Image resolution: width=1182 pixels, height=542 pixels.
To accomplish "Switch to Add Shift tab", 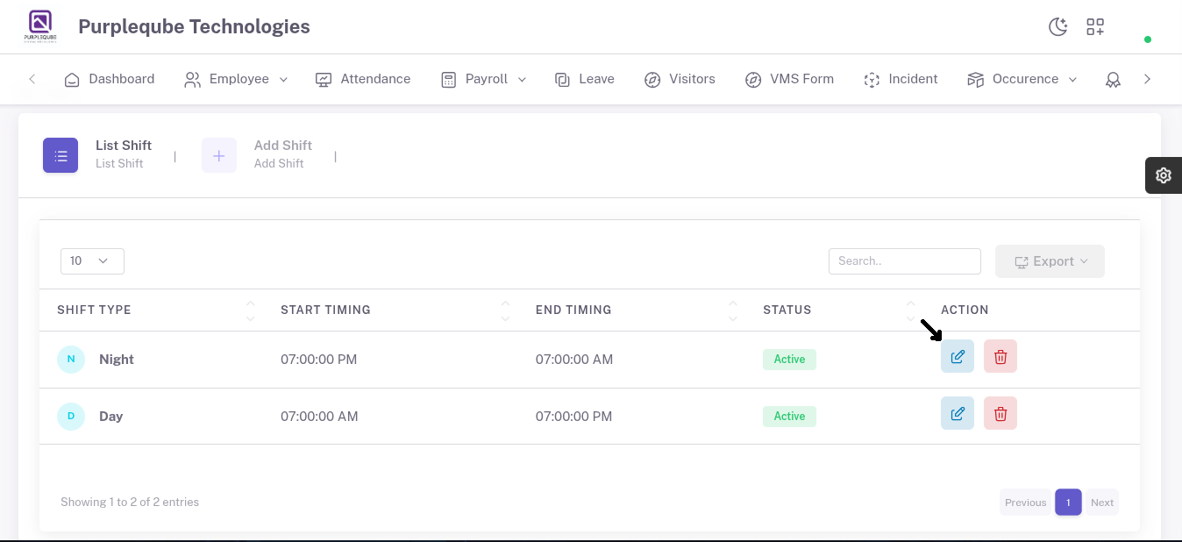I will [283, 154].
